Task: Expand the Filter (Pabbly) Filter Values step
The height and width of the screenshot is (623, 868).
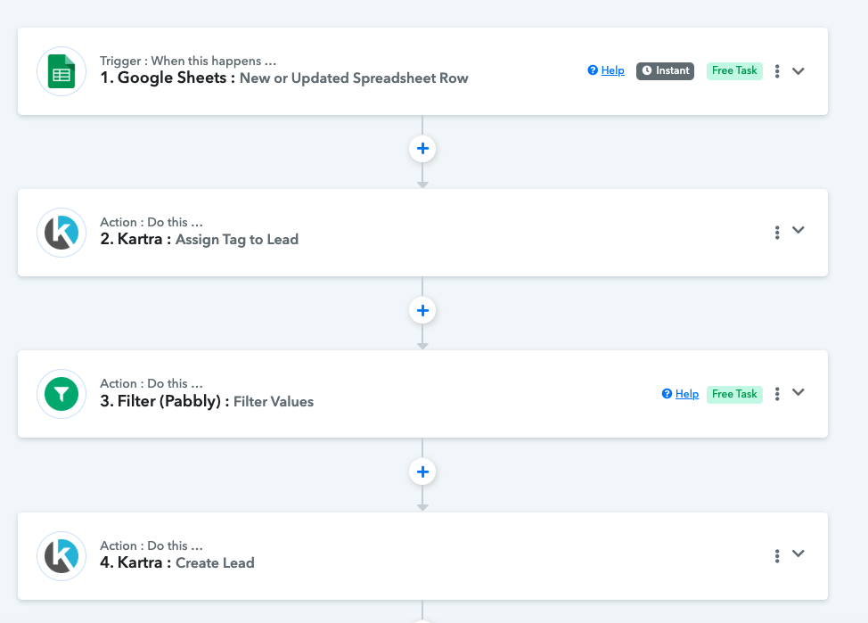Action: [798, 392]
